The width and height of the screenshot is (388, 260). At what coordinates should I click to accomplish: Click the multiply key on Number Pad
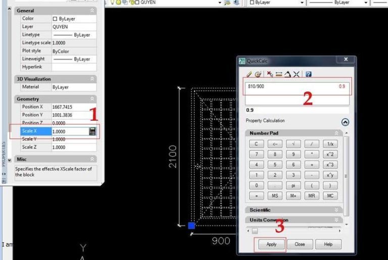click(312, 154)
